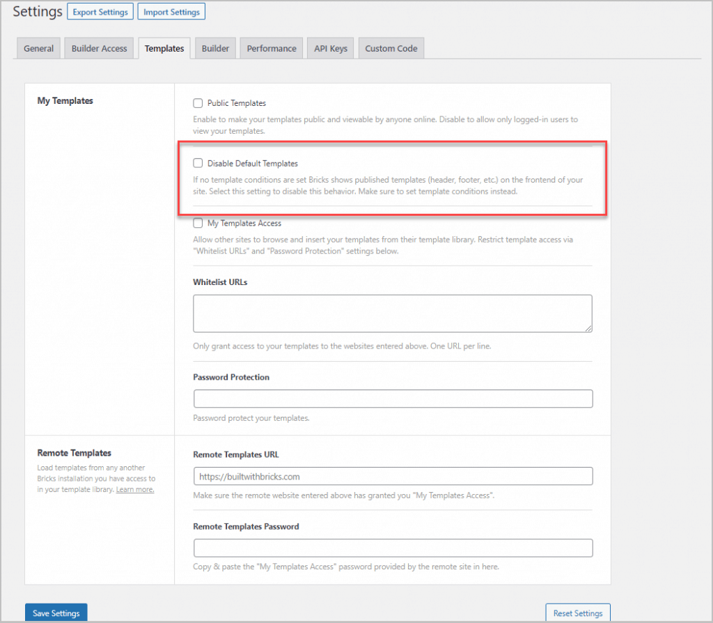The width and height of the screenshot is (713, 623).
Task: Click the Remote Templates section heading
Action: [x=74, y=453]
